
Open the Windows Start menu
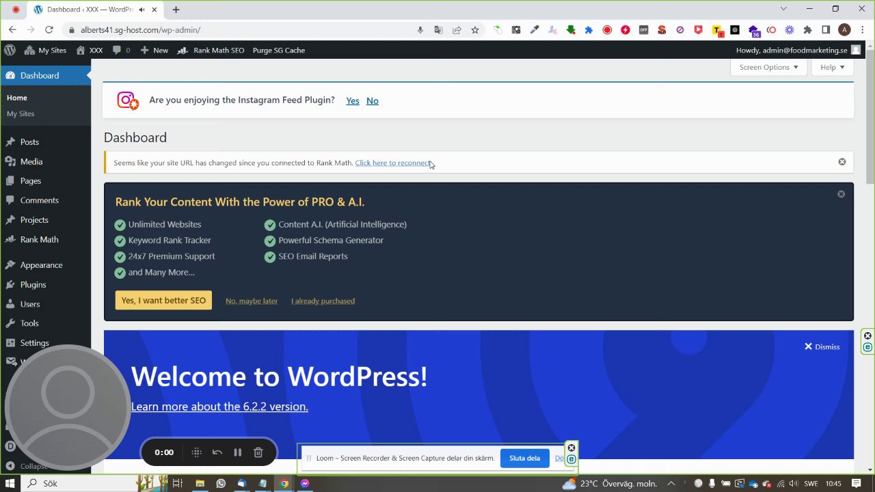tap(10, 483)
